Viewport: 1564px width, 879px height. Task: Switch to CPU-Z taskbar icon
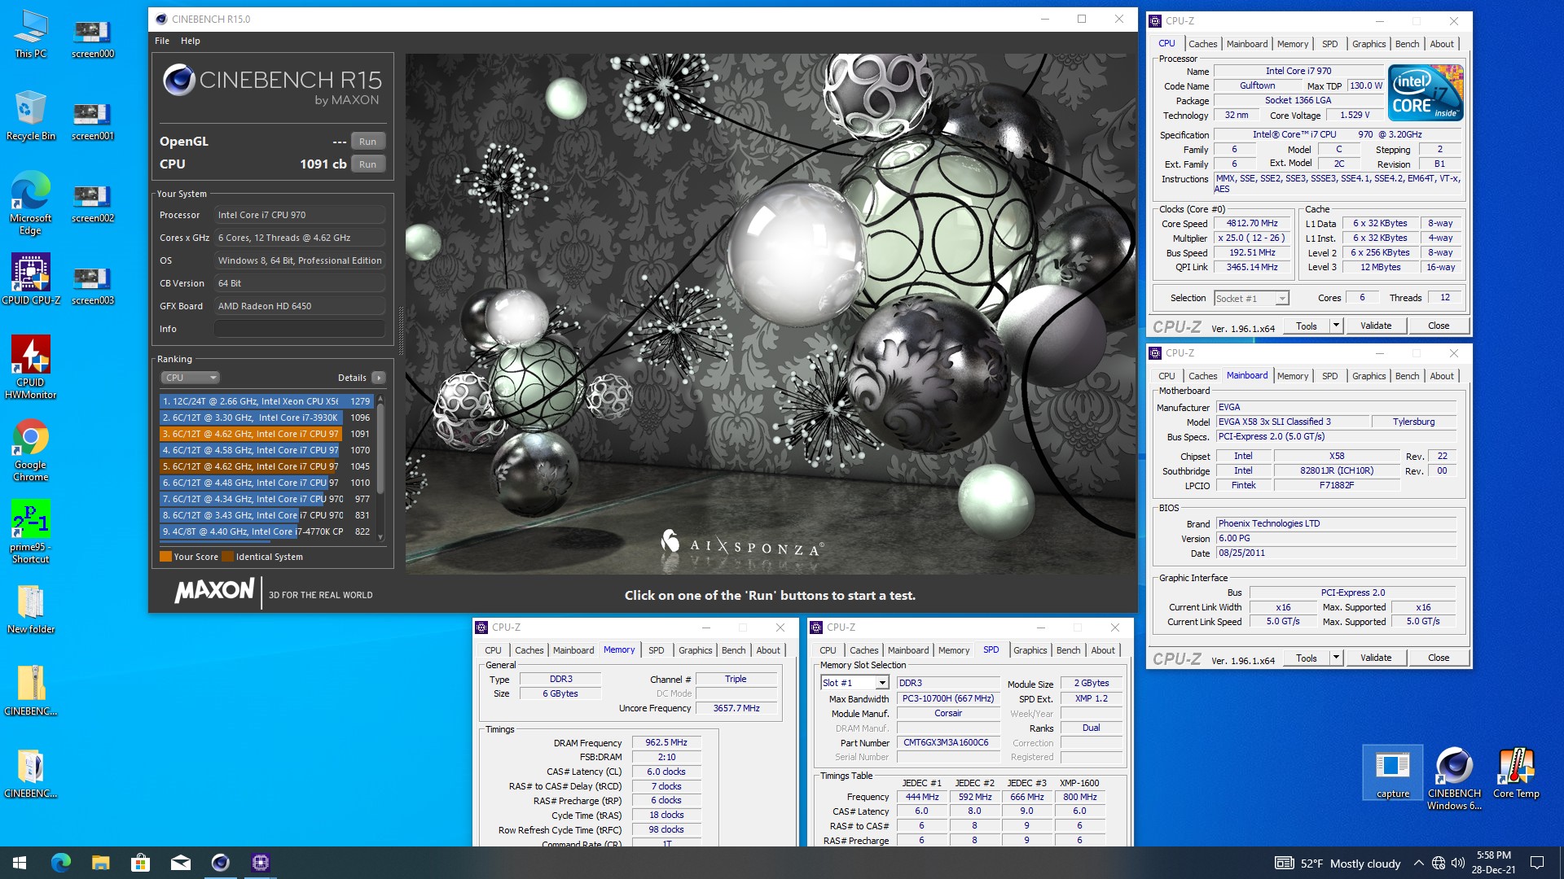point(261,863)
